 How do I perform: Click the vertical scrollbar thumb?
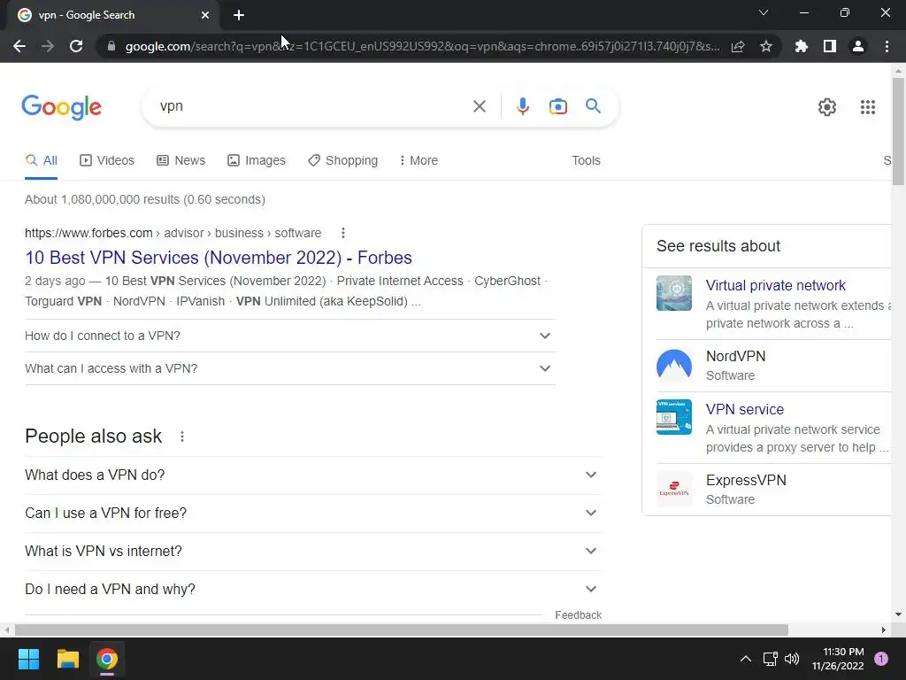click(898, 132)
